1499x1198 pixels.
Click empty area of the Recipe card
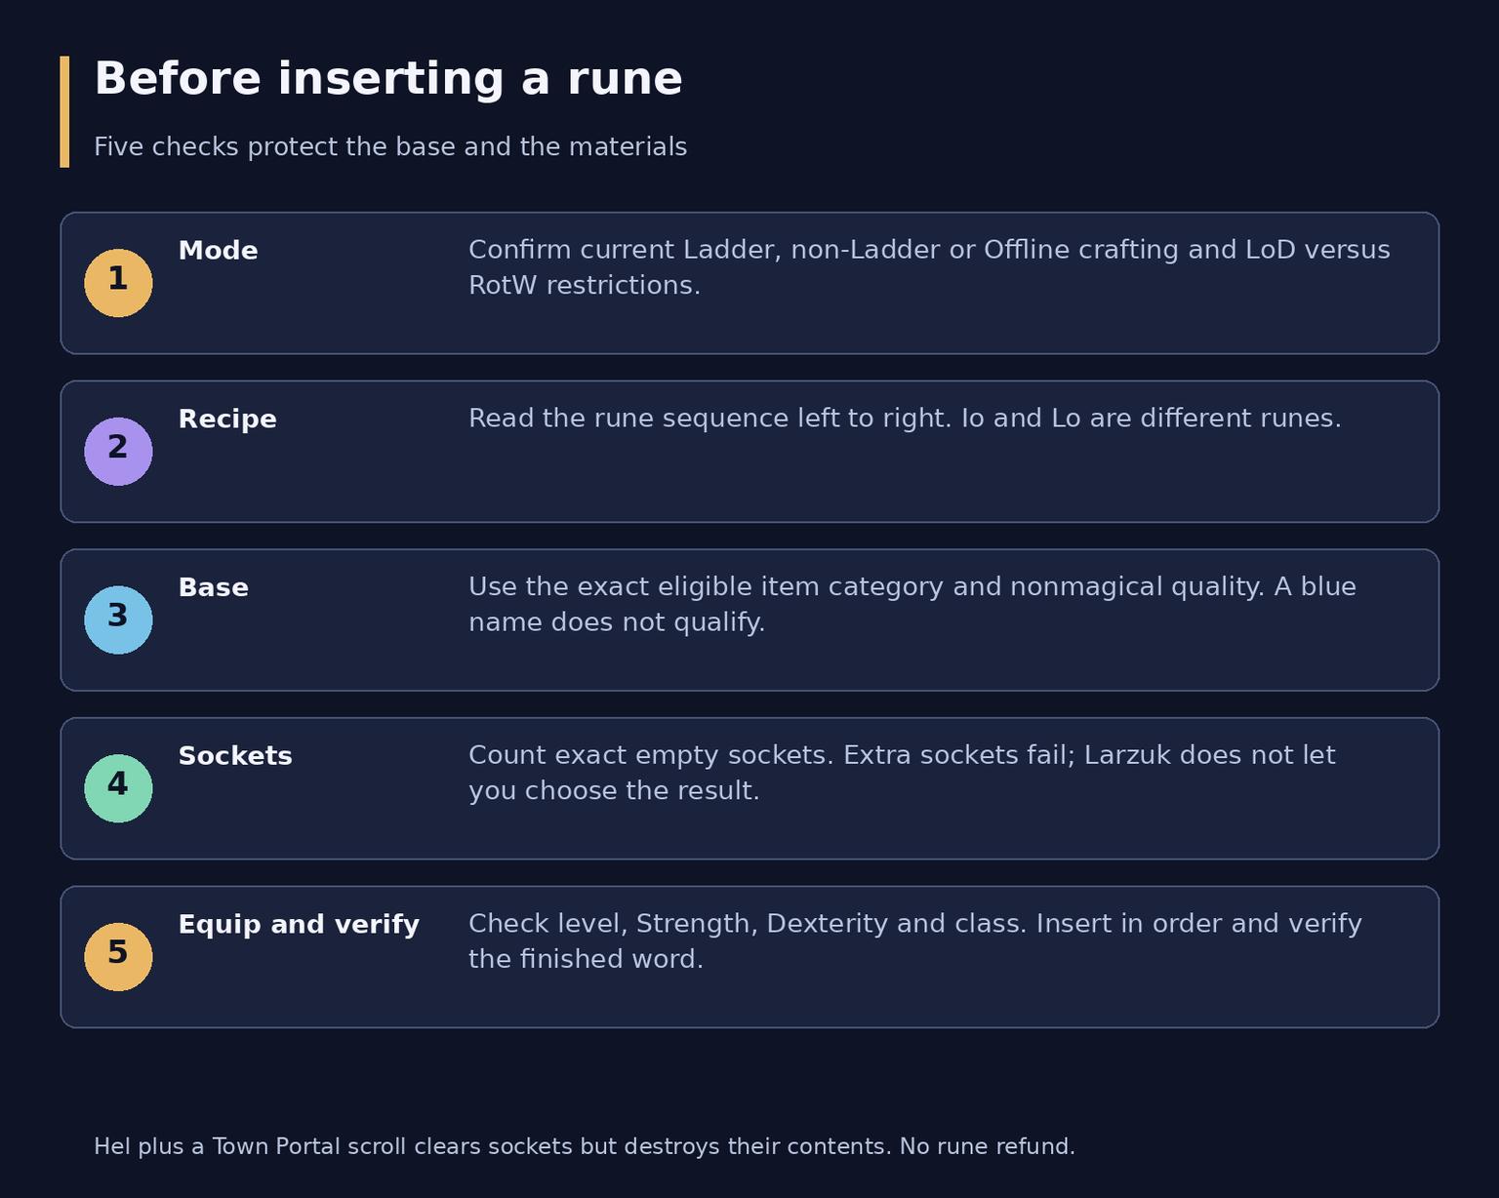[x=878, y=483]
